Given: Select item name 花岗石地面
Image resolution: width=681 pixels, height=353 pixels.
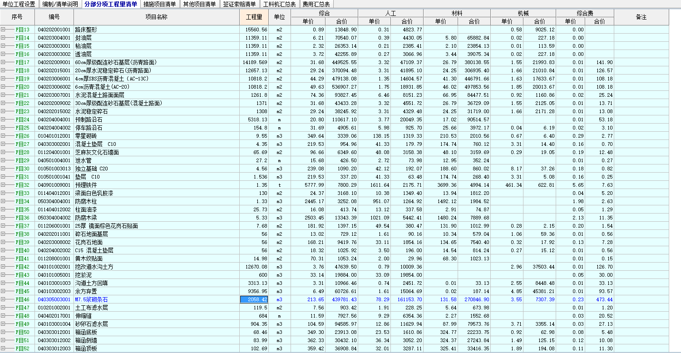Looking at the screenshot, I should coord(89,242).
